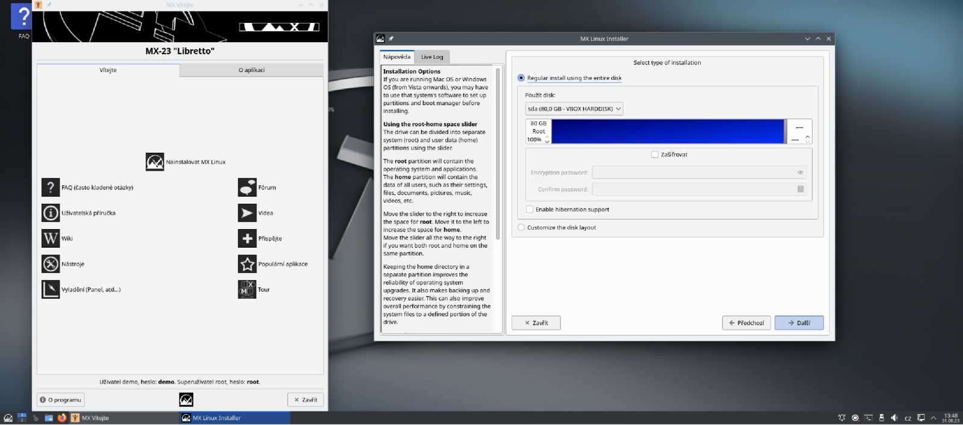Launch Firefox from the taskbar
Image resolution: width=963 pixels, height=425 pixels.
click(61, 418)
